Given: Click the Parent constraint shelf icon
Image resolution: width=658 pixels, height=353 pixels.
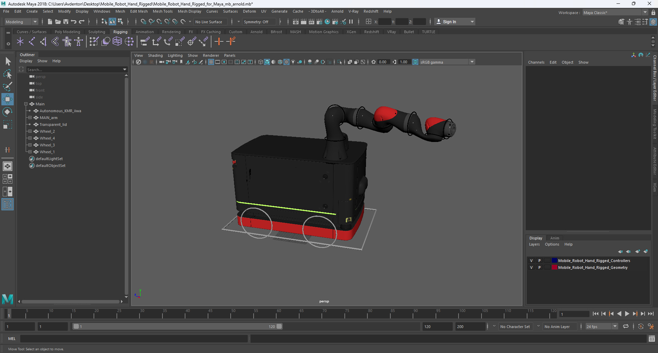Looking at the screenshot, I should pos(145,42).
